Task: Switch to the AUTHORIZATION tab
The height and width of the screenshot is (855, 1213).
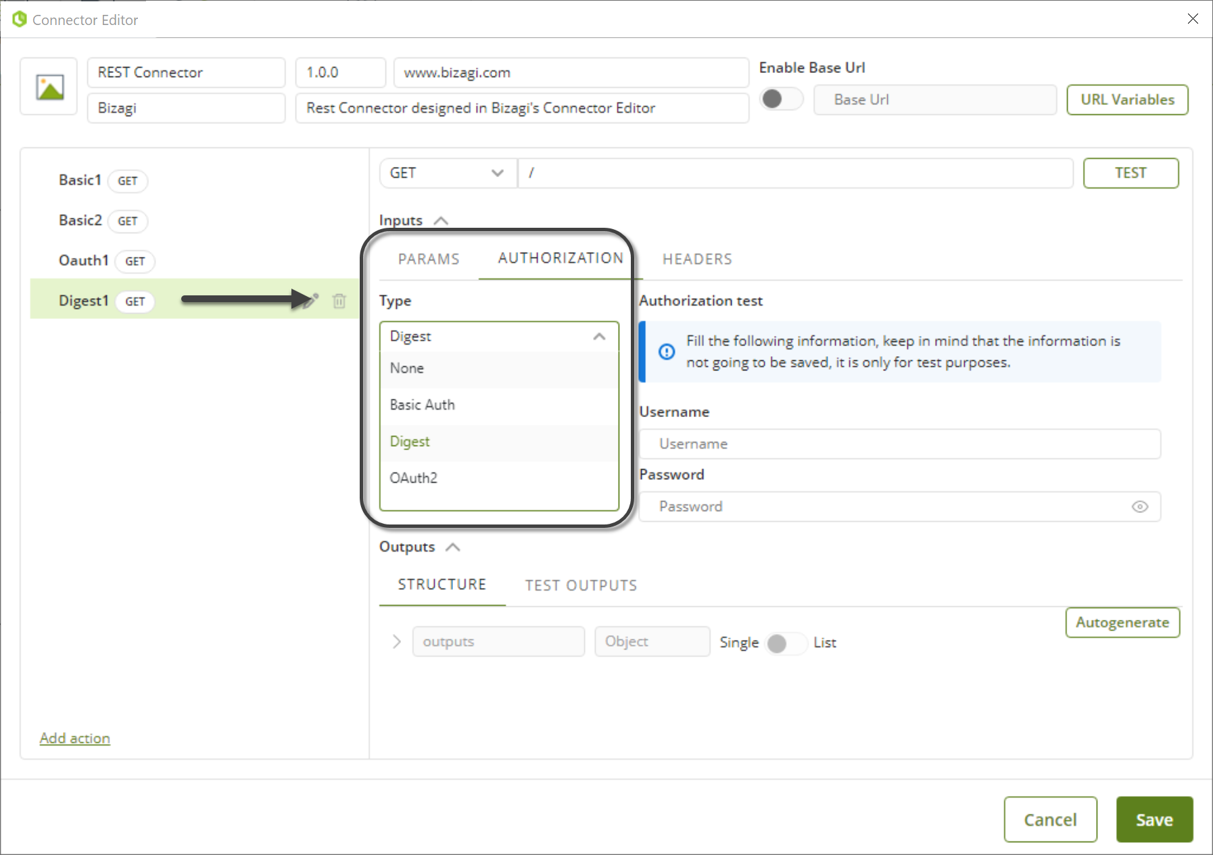Action: pyautogui.click(x=561, y=258)
